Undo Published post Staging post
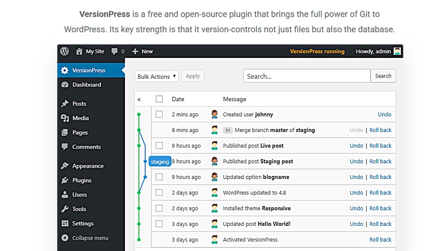The height and width of the screenshot is (251, 448). [356, 161]
